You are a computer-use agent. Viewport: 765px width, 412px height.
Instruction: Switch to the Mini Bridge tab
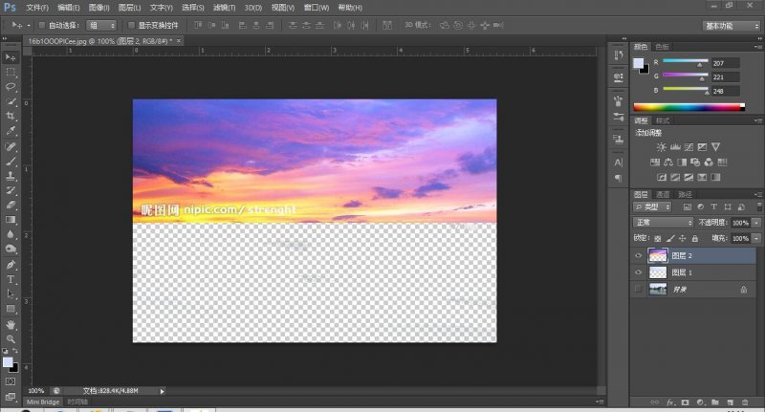43,401
